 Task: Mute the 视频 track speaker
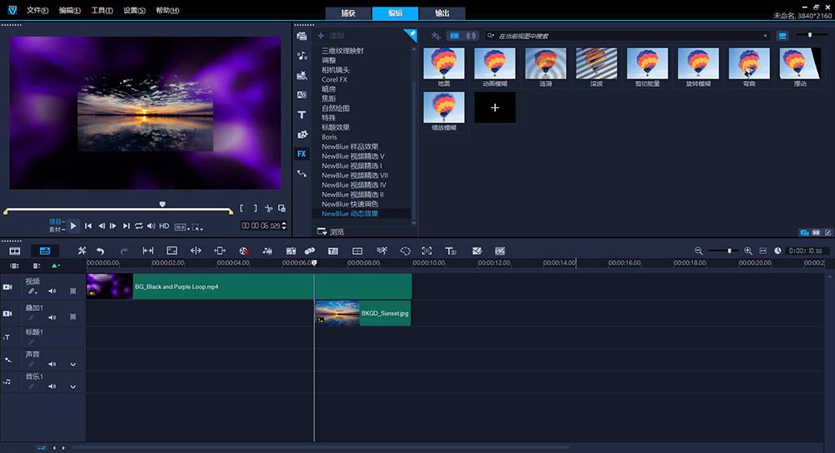52,292
